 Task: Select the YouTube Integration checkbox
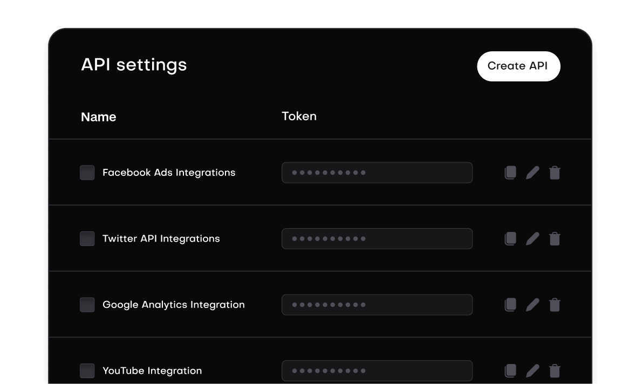(x=87, y=371)
